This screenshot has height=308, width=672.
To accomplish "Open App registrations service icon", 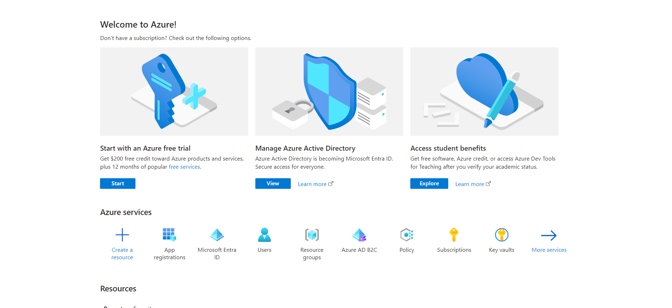I will [170, 235].
